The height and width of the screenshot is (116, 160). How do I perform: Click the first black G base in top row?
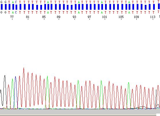coord(1,2)
